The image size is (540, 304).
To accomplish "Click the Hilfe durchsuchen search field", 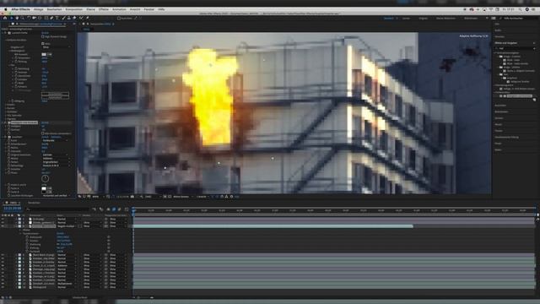I will [x=519, y=19].
